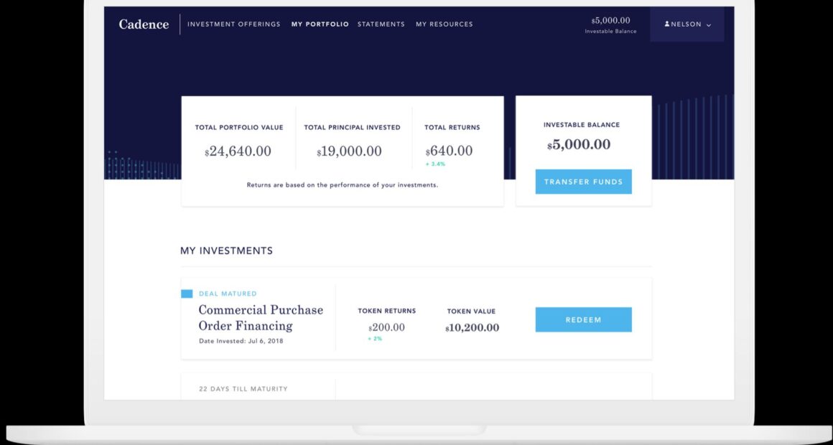Open the Commercial Purchase Order Financing investment
This screenshot has width=833, height=445.
[x=261, y=317]
